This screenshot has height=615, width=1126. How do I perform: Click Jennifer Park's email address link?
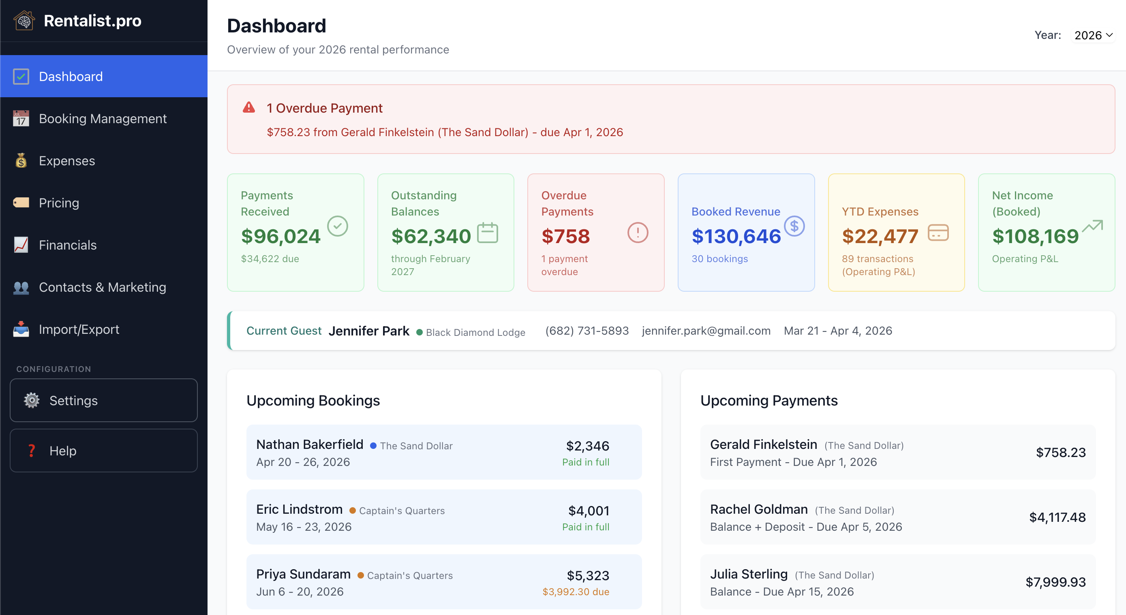coord(706,331)
